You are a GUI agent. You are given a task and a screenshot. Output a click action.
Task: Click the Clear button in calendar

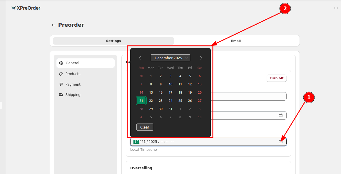(145, 127)
